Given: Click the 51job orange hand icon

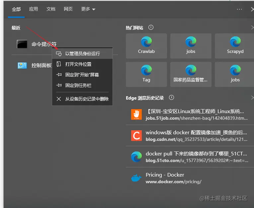Looking at the screenshot, I should 136,114.
